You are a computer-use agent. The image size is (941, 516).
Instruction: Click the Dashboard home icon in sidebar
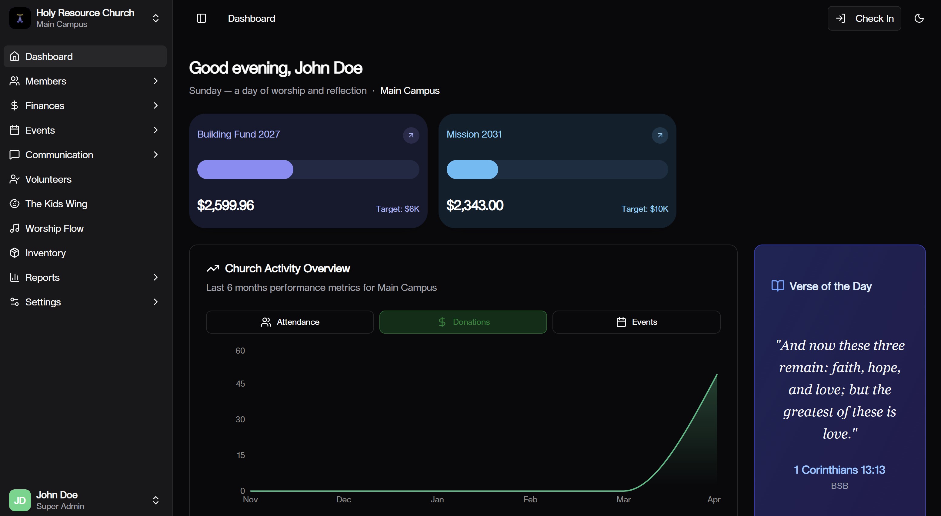(15, 56)
